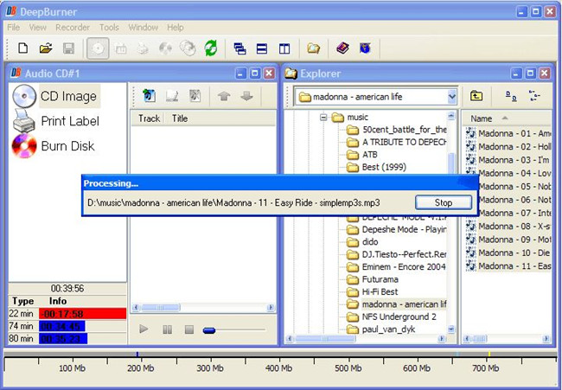The image size is (562, 390).
Task: Open the Recorder menu
Action: [x=73, y=28]
